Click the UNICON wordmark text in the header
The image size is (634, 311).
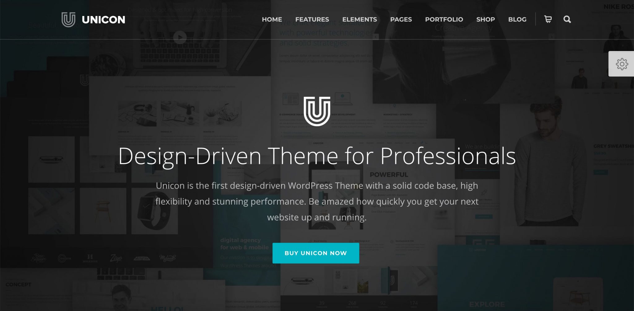[103, 20]
